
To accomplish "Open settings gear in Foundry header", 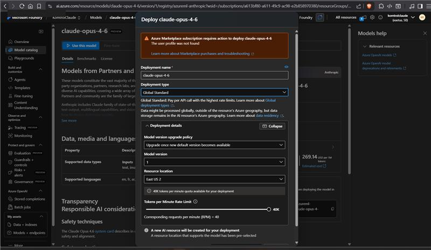I will 372,17.
